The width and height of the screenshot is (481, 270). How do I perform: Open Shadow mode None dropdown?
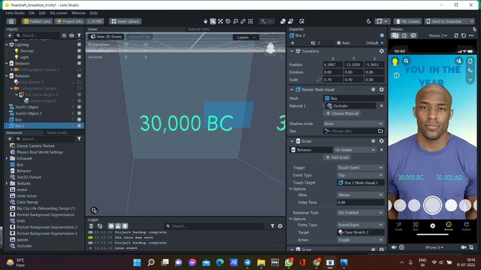coord(353,124)
